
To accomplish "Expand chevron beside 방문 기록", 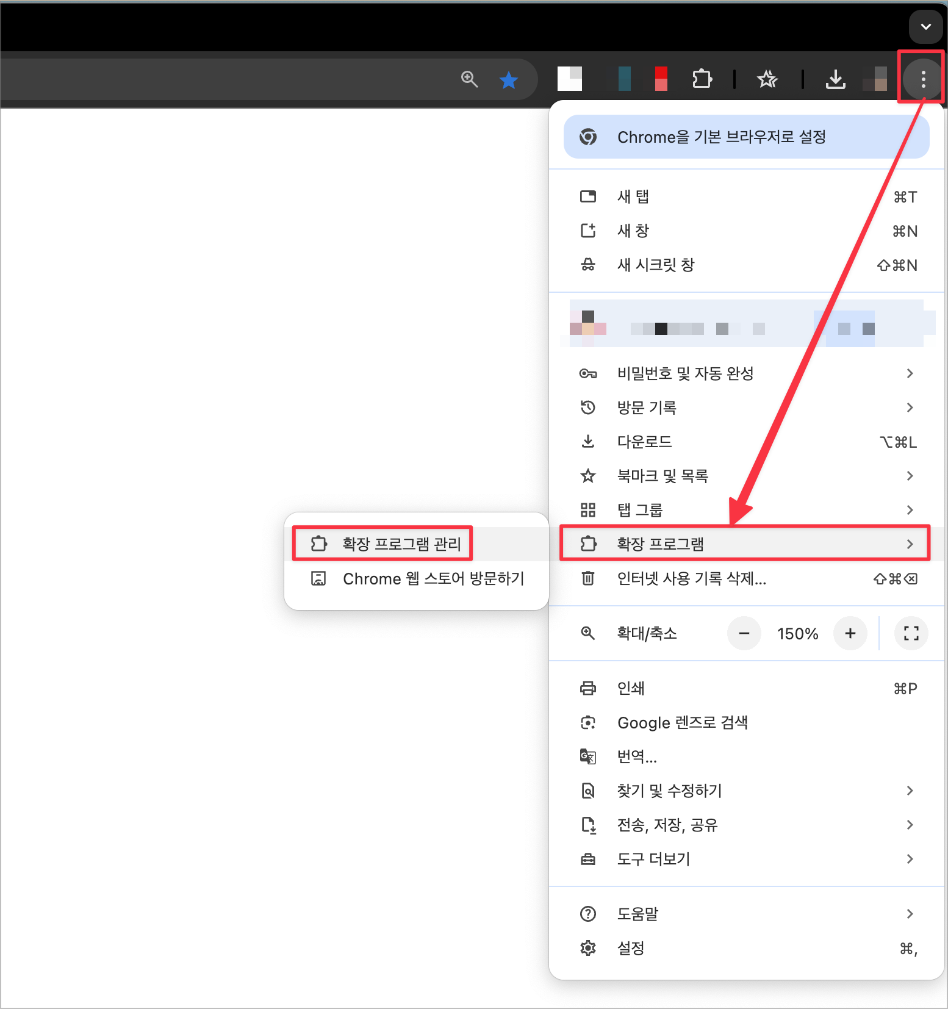I will pyautogui.click(x=910, y=408).
